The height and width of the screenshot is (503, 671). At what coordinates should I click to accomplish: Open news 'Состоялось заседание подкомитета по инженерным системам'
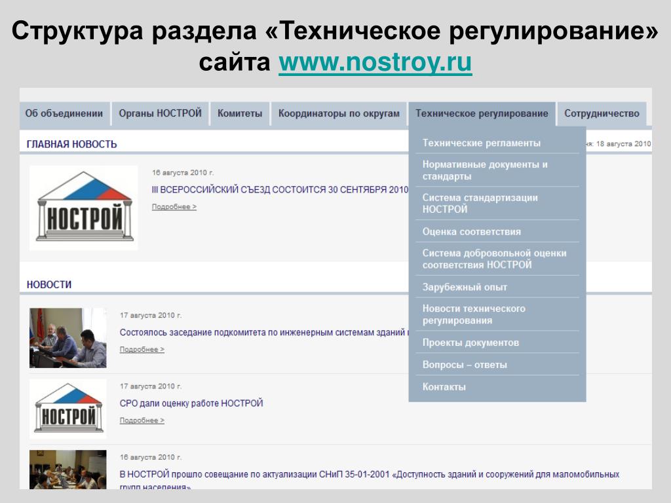pos(264,332)
